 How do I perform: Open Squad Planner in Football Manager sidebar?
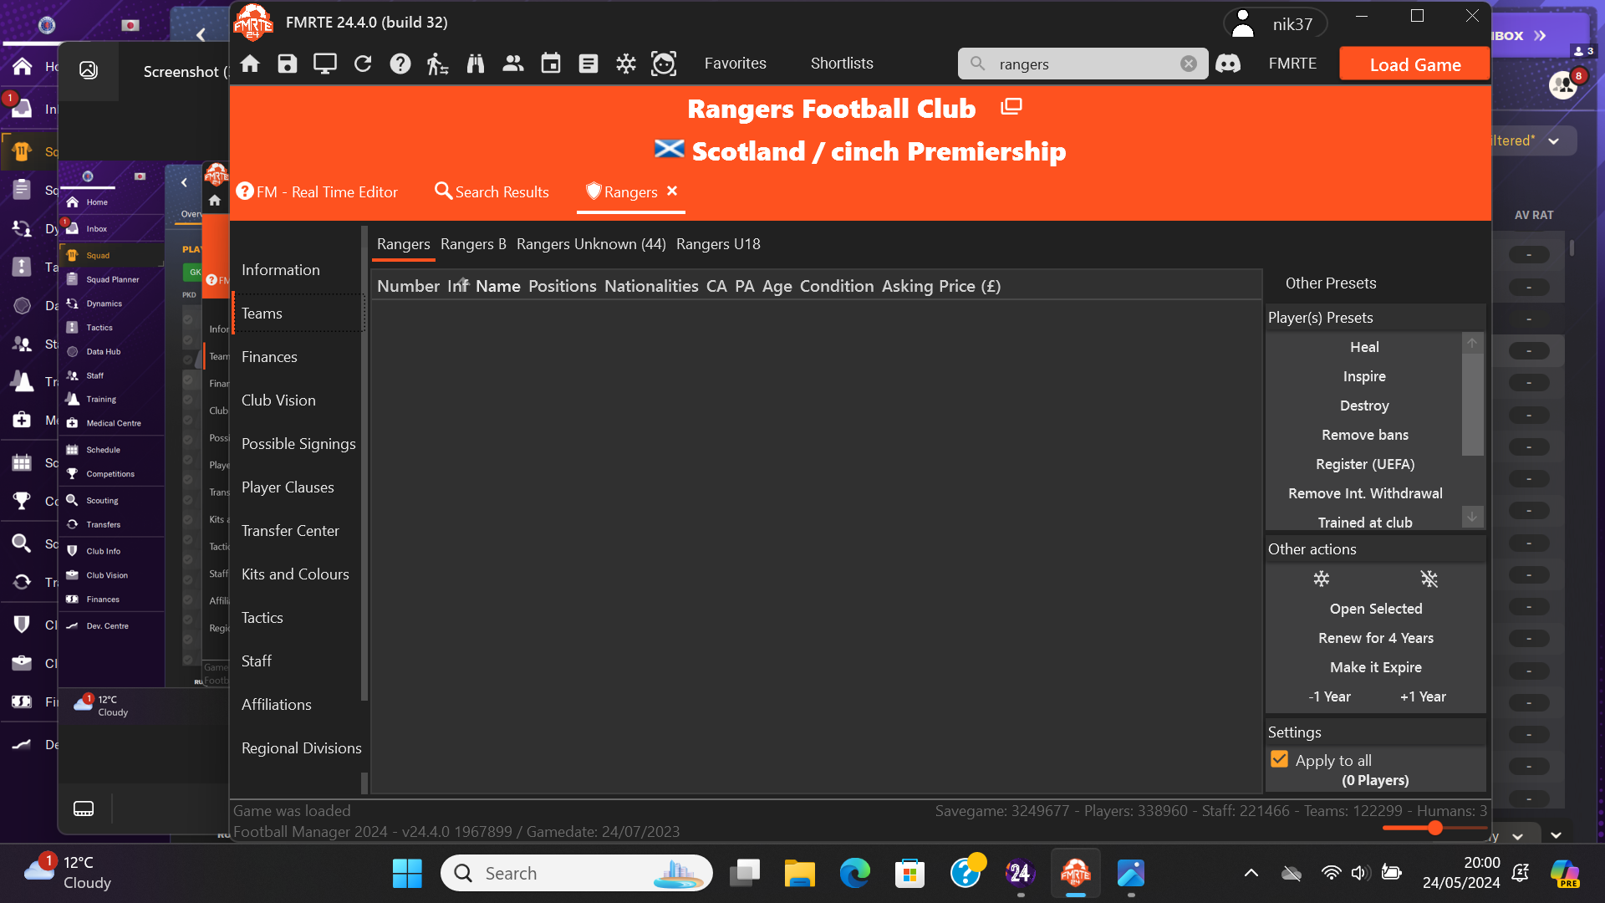point(112,279)
